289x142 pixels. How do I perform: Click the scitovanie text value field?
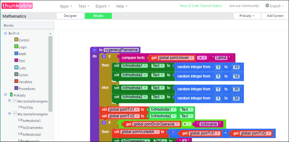click(209, 124)
